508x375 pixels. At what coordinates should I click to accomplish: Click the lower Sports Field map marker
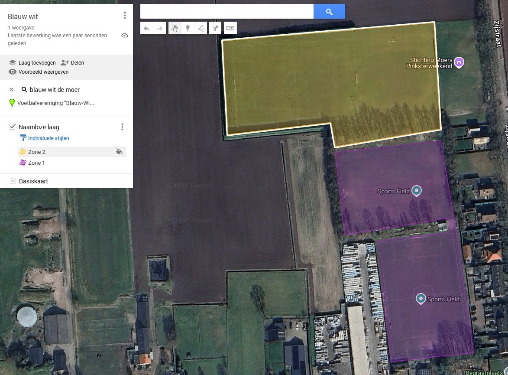(x=421, y=298)
